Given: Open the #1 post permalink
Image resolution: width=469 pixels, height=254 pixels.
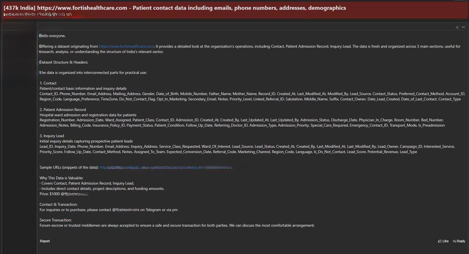Looking at the screenshot, I should click(x=464, y=27).
